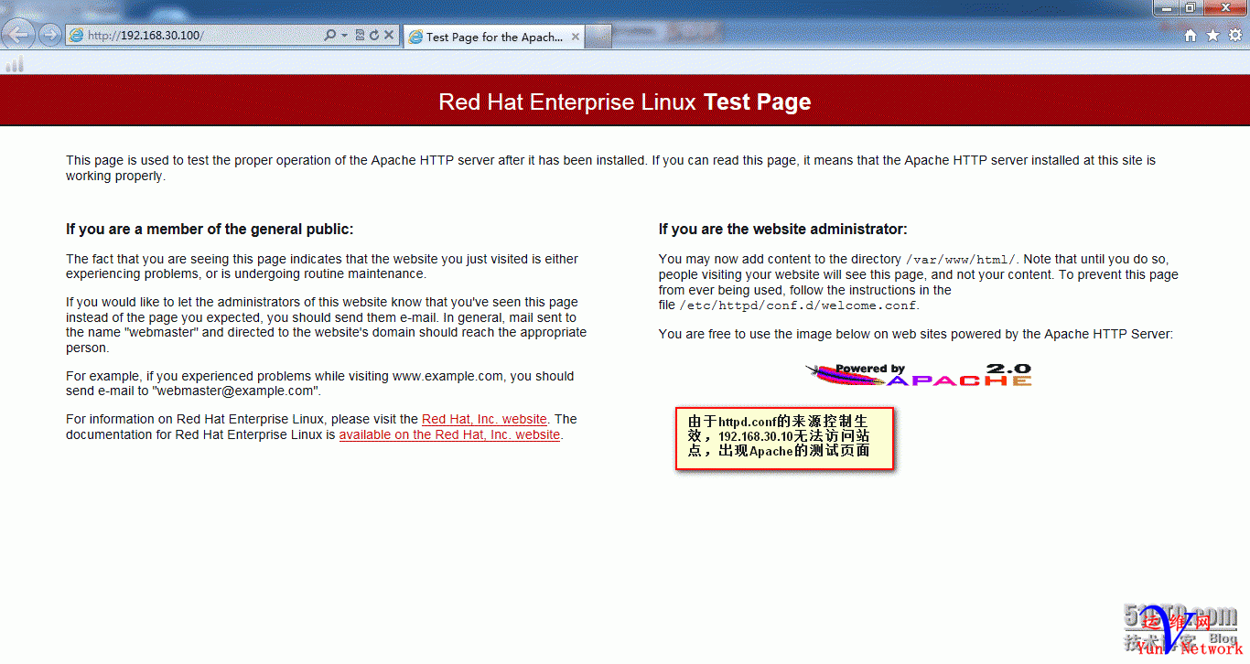
Task: Open the address bar autocomplete dropdown arrow
Action: pos(344,36)
